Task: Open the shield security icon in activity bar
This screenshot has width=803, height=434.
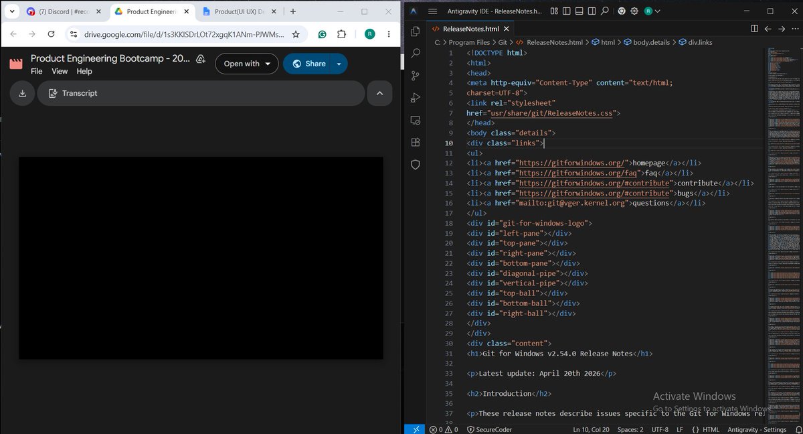Action: coord(415,165)
